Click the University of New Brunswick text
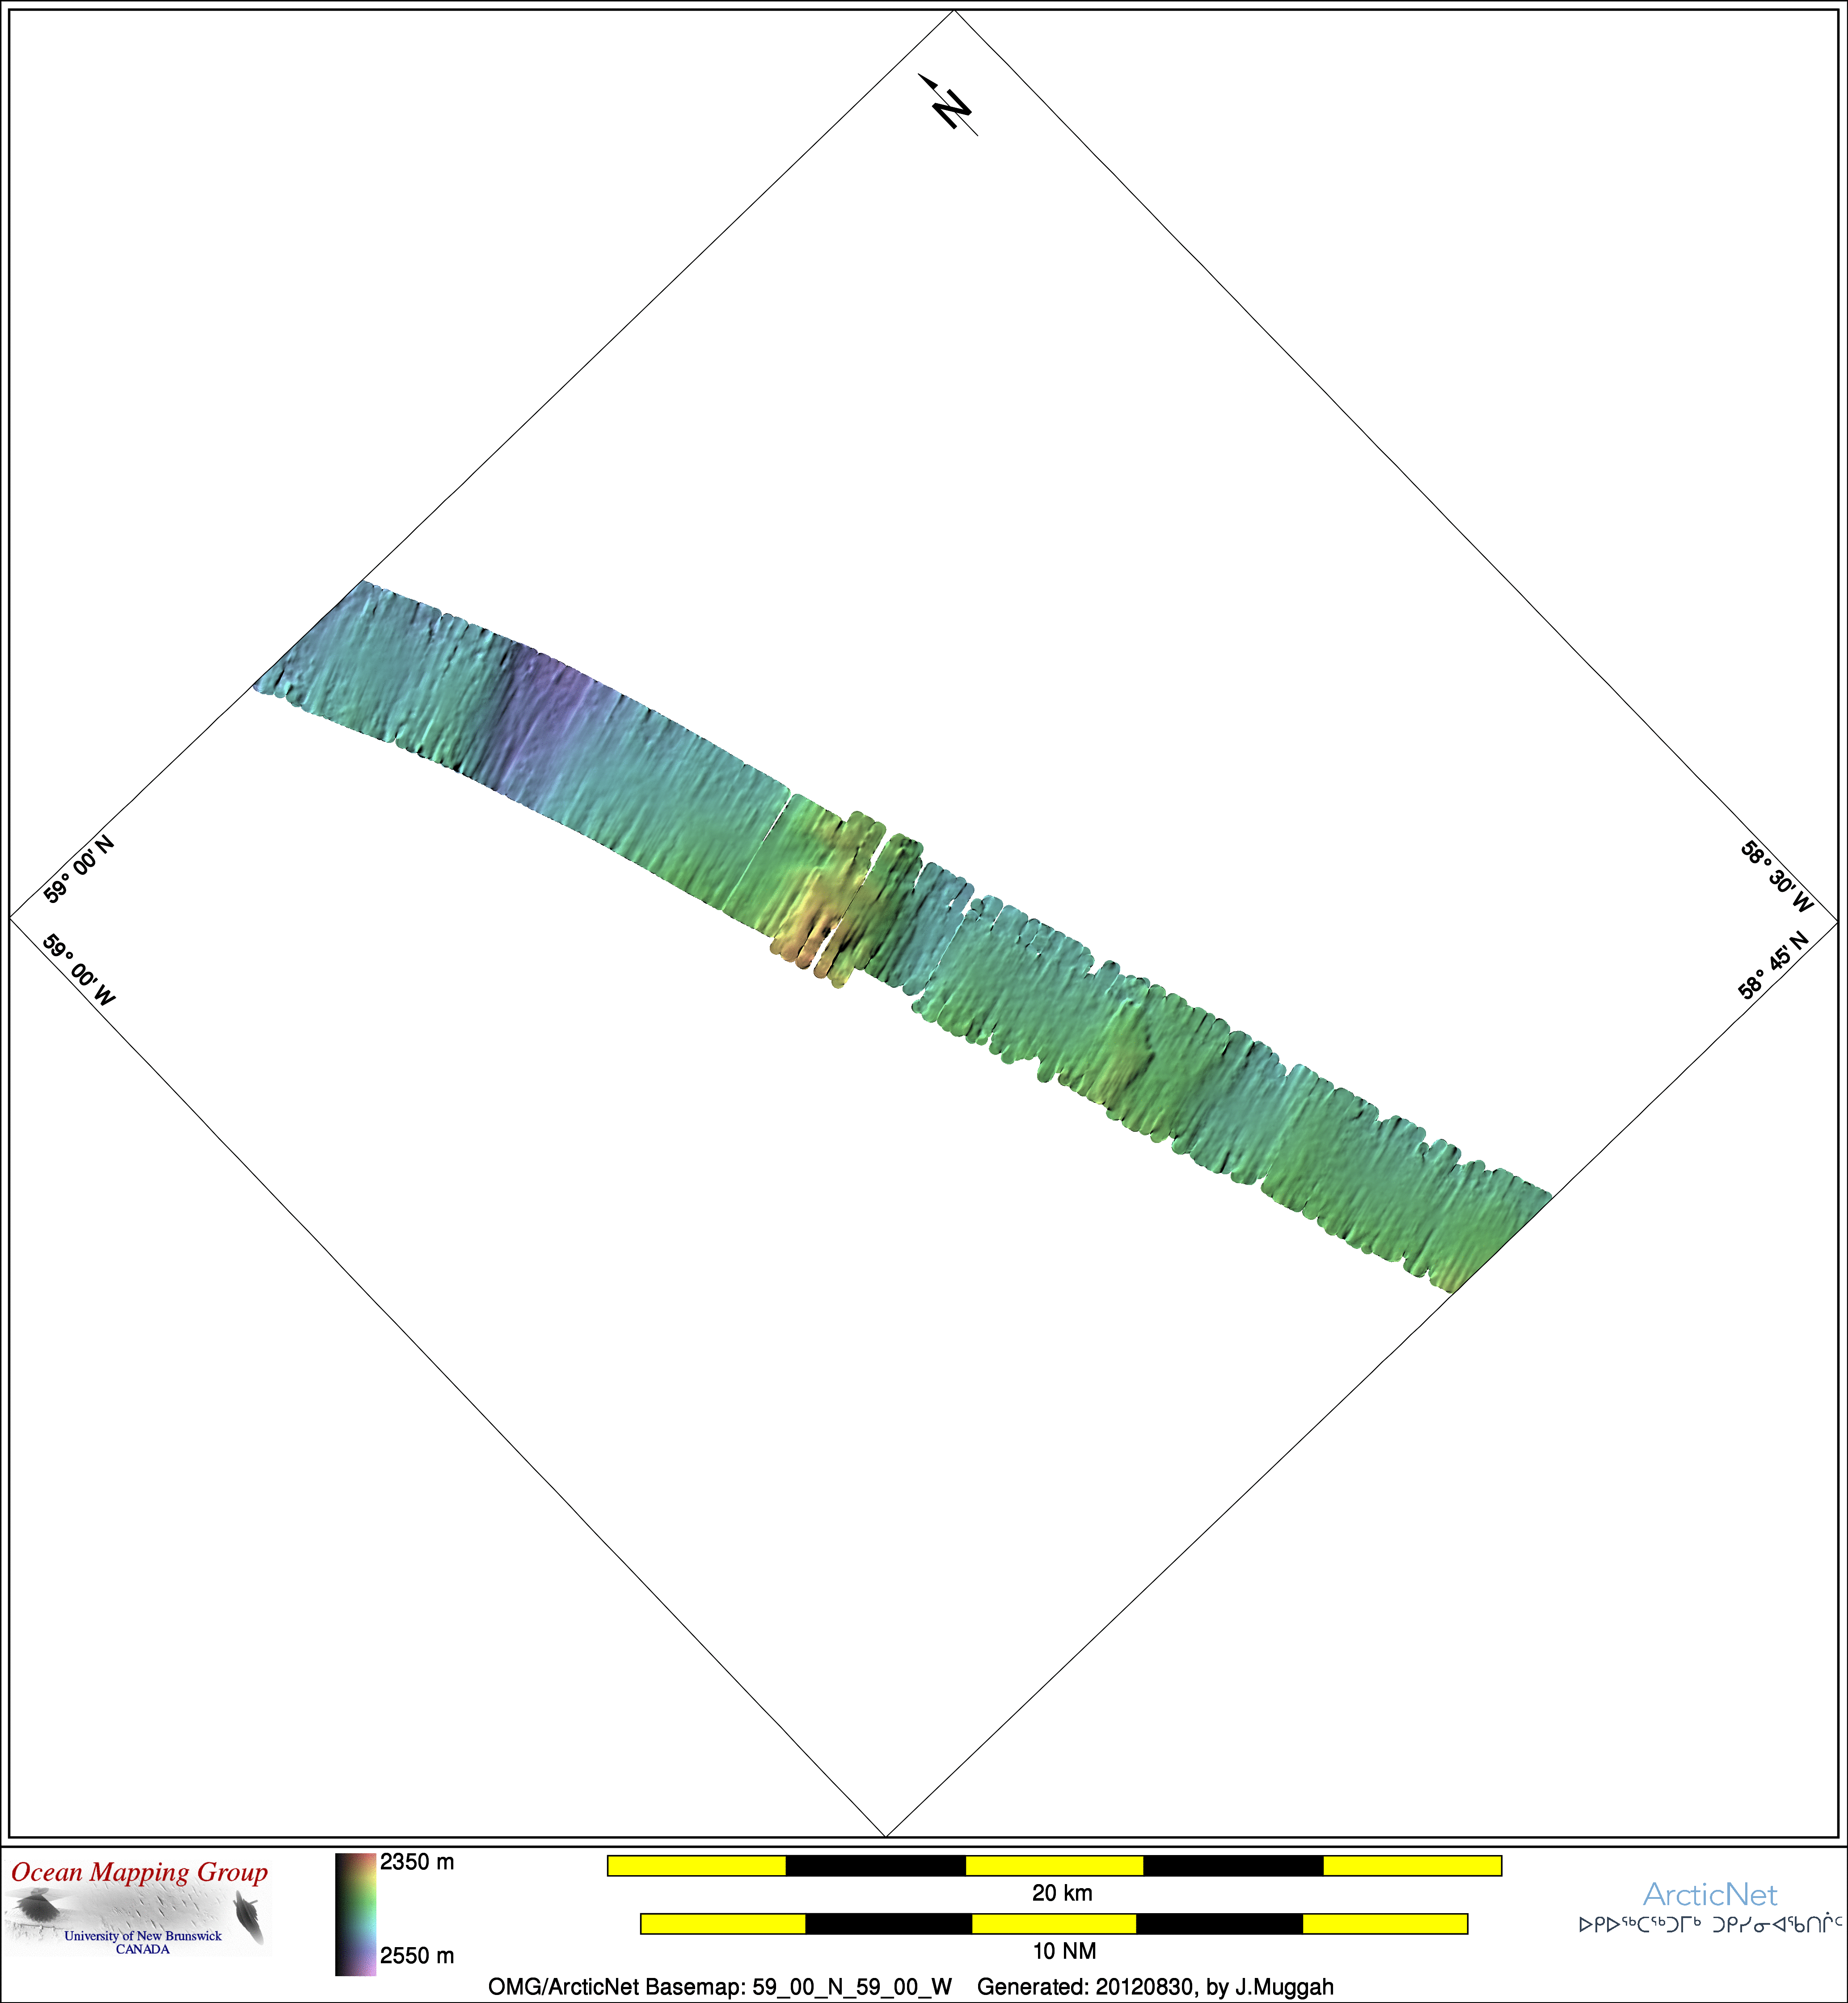This screenshot has width=1848, height=2003. tap(143, 1936)
